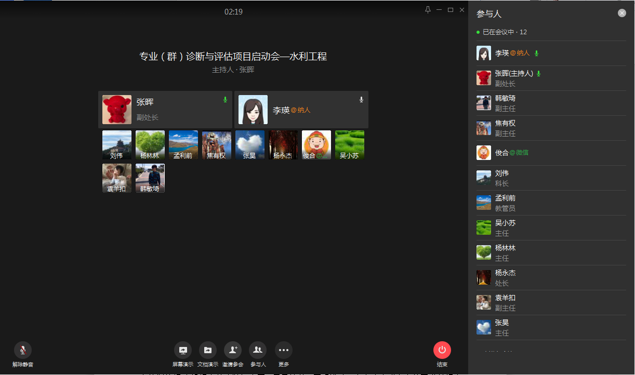This screenshot has width=635, height=375.
Task: Select 韩敏琦 in the participant list
Action: click(x=551, y=103)
